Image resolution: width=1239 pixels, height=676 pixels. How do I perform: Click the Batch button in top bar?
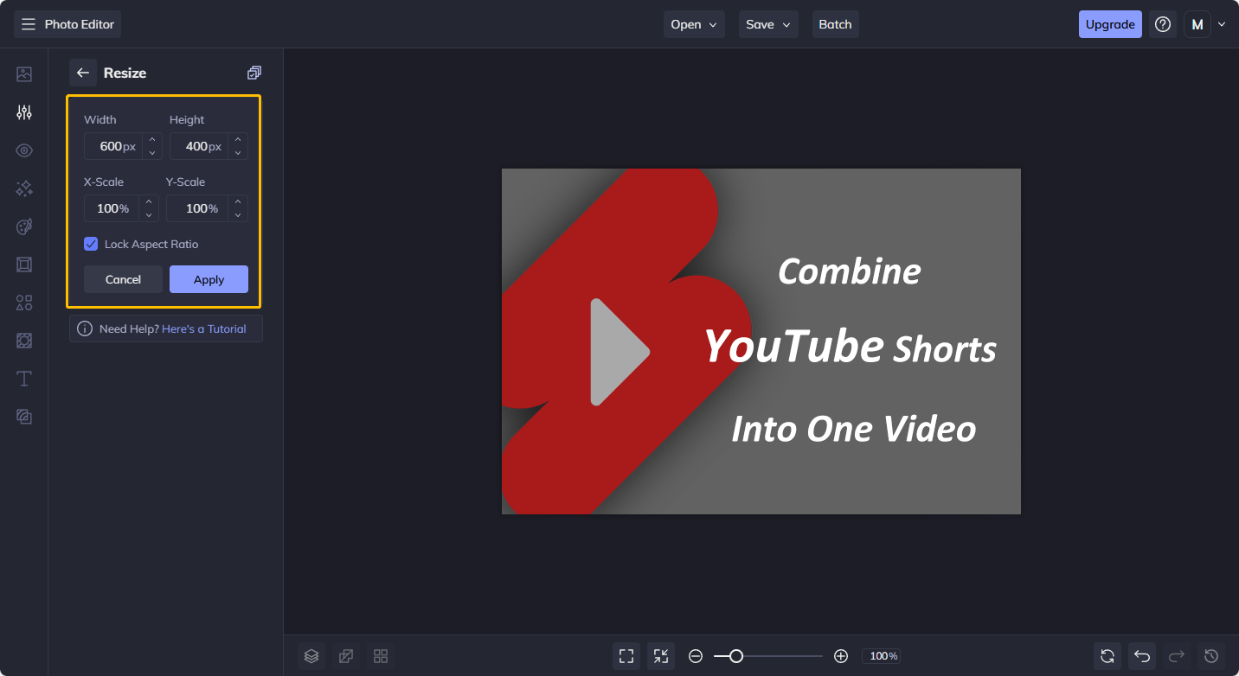(x=835, y=24)
